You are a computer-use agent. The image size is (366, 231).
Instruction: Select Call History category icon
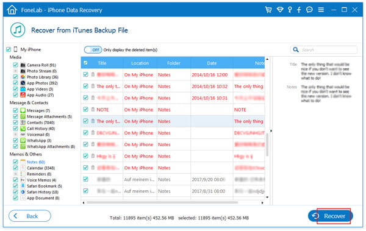point(23,129)
